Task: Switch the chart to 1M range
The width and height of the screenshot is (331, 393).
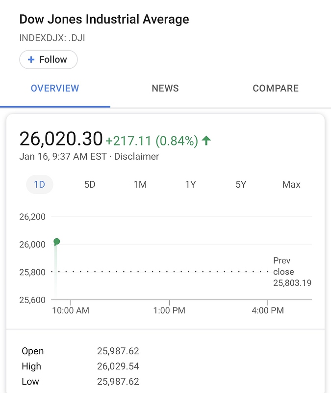Action: (x=140, y=185)
